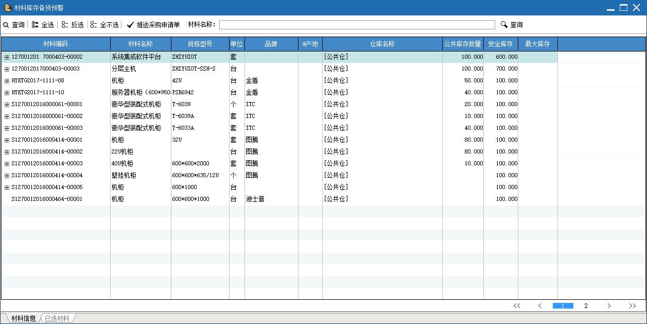Expand row 127001201 7000403-00002

click(7, 57)
